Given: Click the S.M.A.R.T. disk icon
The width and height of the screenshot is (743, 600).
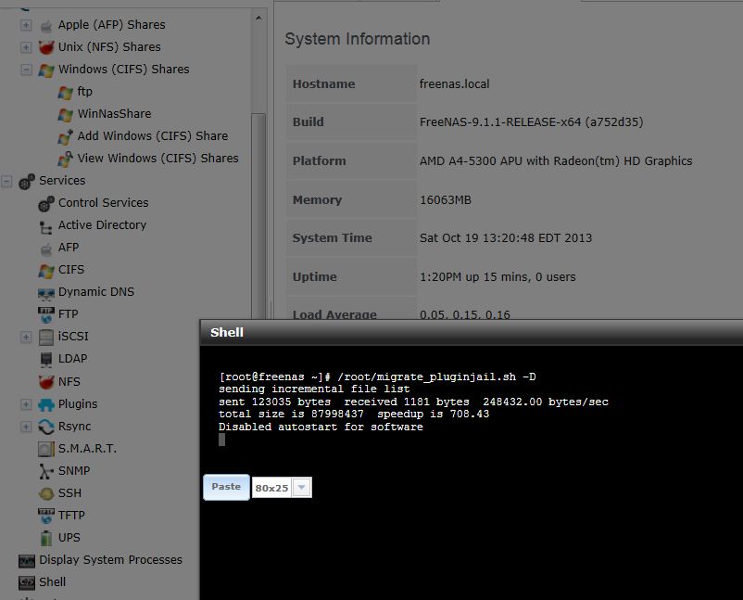Looking at the screenshot, I should [46, 449].
